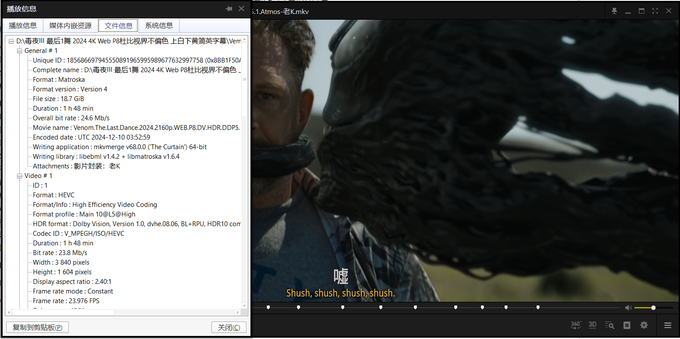Adjust the volume slider knob

[653, 308]
